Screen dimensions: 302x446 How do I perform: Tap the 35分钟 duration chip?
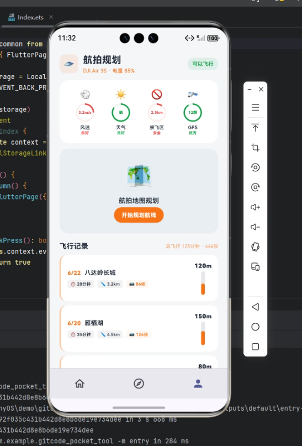click(x=81, y=334)
